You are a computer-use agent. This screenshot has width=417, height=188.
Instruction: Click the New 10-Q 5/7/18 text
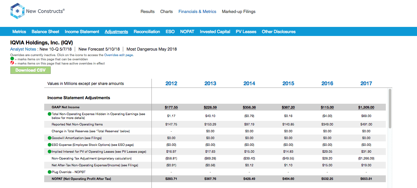click(56, 49)
